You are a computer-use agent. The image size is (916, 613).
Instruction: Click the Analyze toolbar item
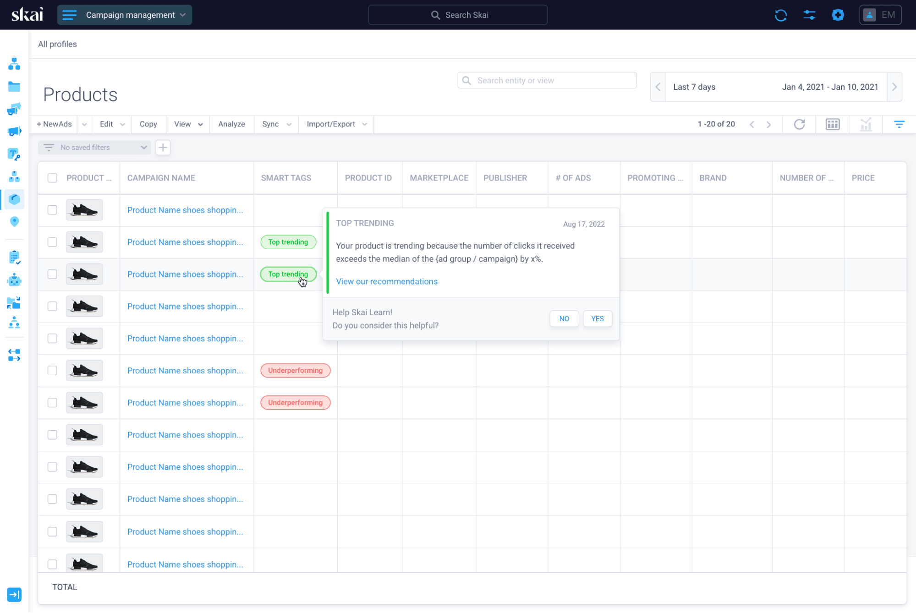(x=231, y=124)
